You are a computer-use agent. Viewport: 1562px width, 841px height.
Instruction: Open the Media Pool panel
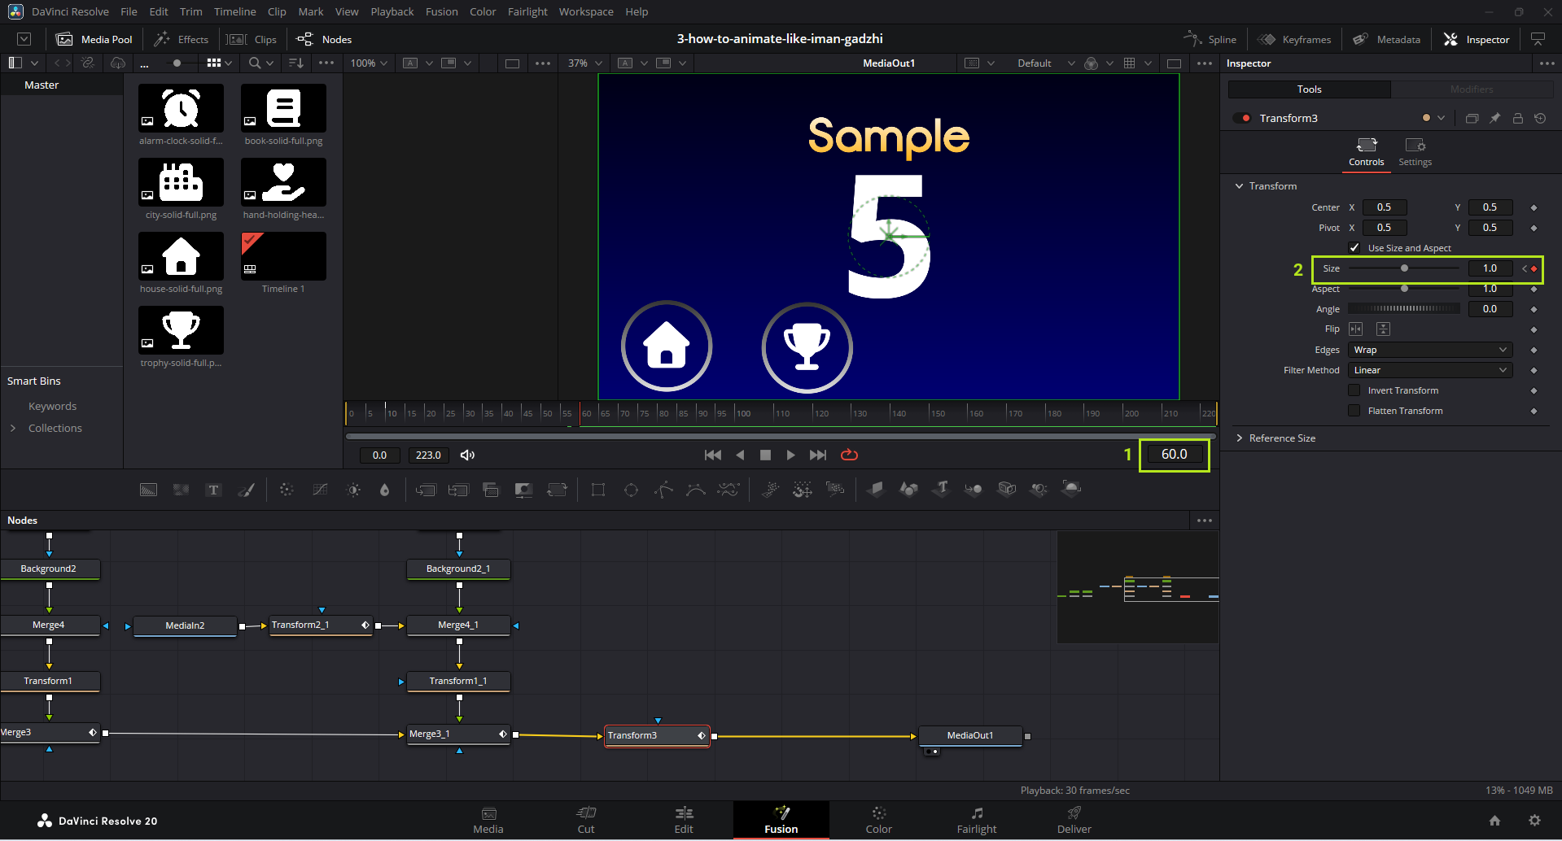tap(94, 39)
